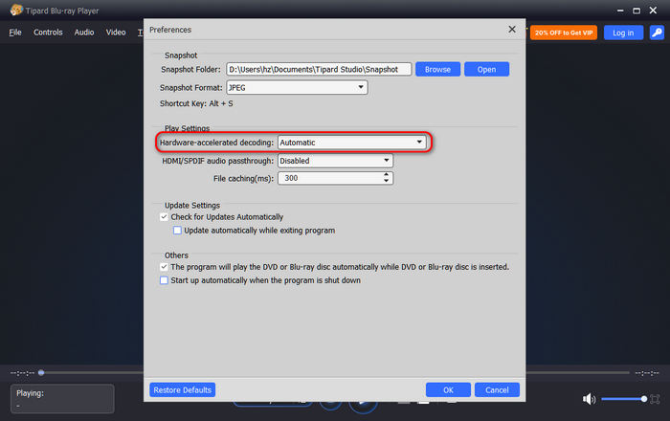This screenshot has height=421, width=670.
Task: Open the Audio menu
Action: pos(84,33)
